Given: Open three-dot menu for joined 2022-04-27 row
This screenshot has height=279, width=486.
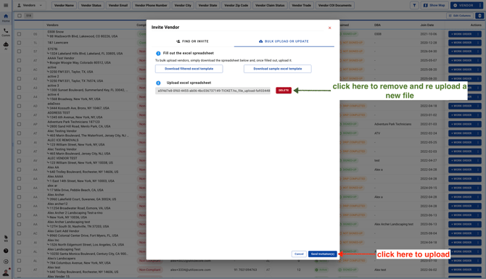Looking at the screenshot, I should [x=478, y=160].
